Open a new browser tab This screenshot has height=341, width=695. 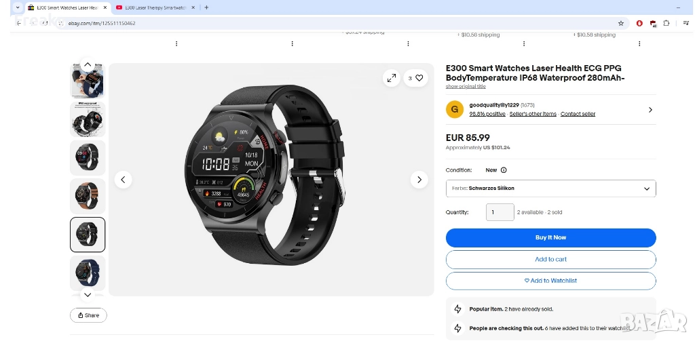coord(206,7)
